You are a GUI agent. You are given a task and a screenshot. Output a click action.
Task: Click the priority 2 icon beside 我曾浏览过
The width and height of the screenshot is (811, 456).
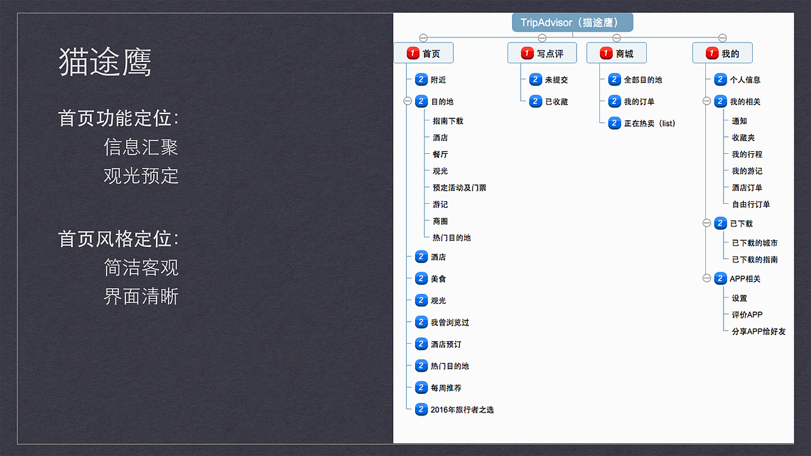pos(421,322)
